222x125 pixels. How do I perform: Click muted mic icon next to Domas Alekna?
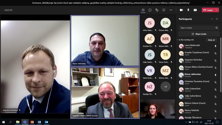pos(215,68)
